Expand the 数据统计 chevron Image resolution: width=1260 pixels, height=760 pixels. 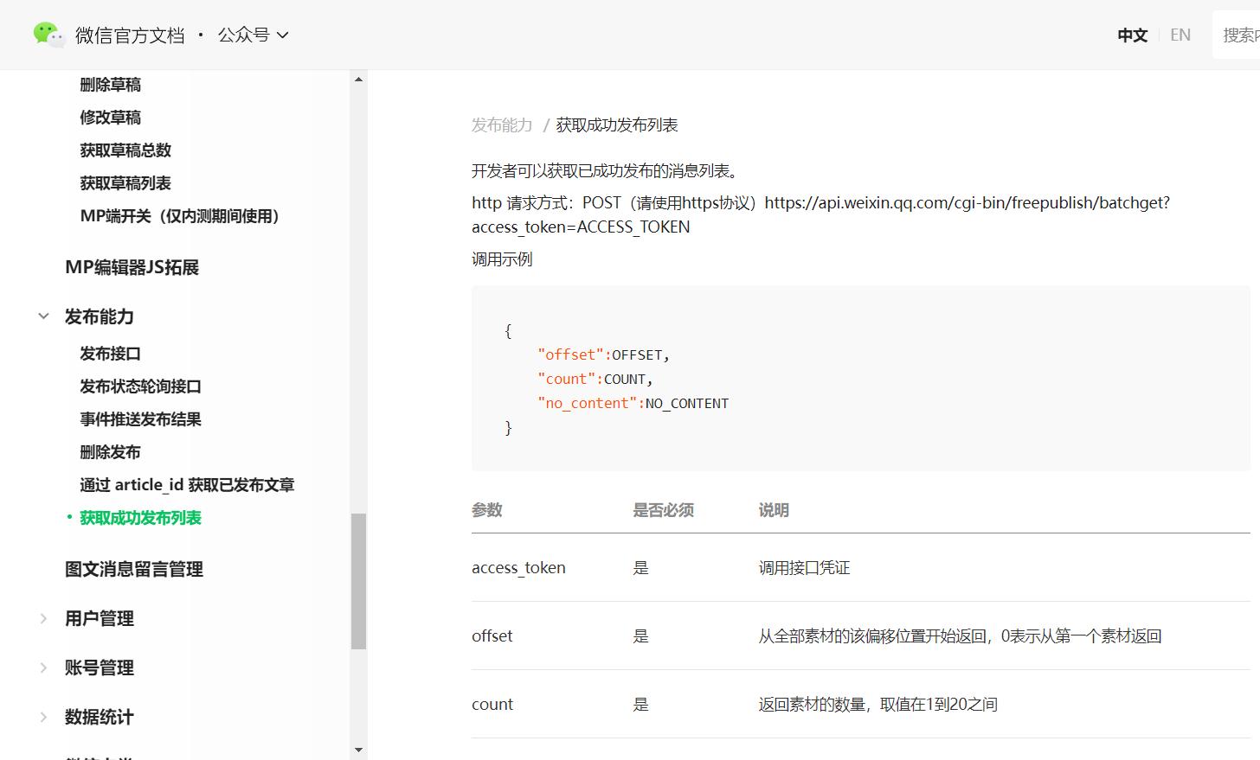[43, 717]
